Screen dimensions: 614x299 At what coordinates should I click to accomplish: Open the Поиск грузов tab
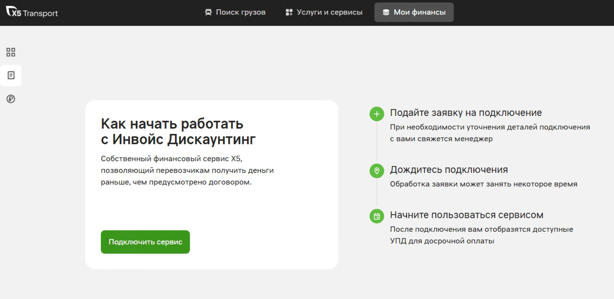pos(235,12)
